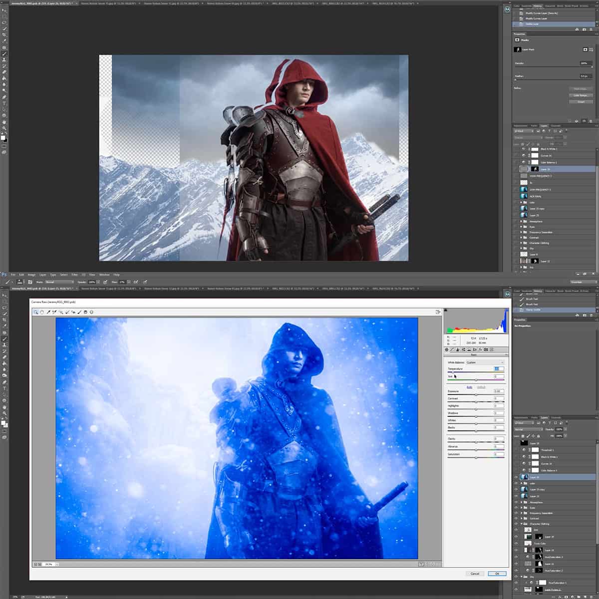Click the Temperature slider handle

click(453, 372)
